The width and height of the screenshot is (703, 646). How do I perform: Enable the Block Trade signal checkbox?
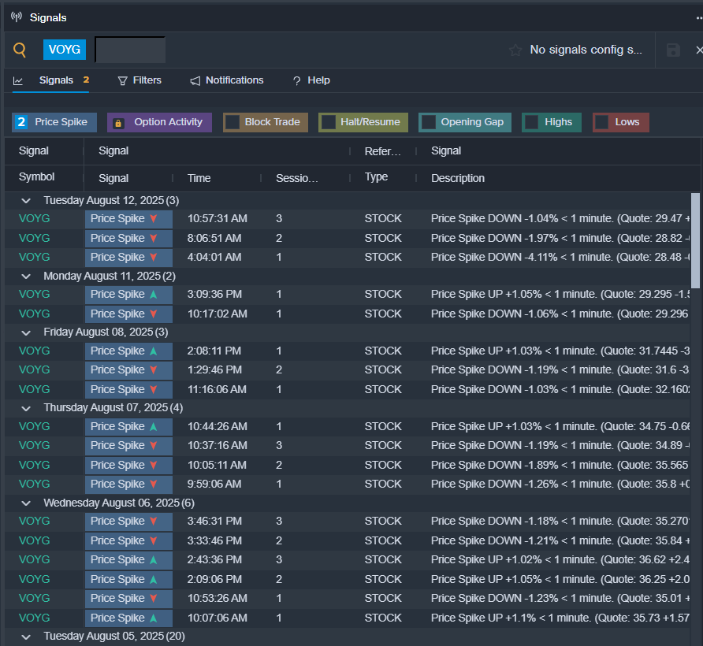(x=232, y=122)
